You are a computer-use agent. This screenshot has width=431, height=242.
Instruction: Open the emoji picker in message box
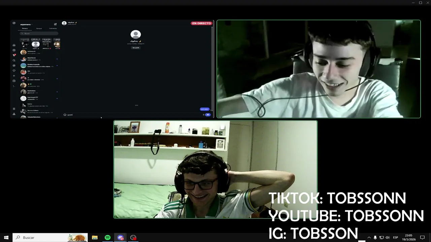coord(65,115)
